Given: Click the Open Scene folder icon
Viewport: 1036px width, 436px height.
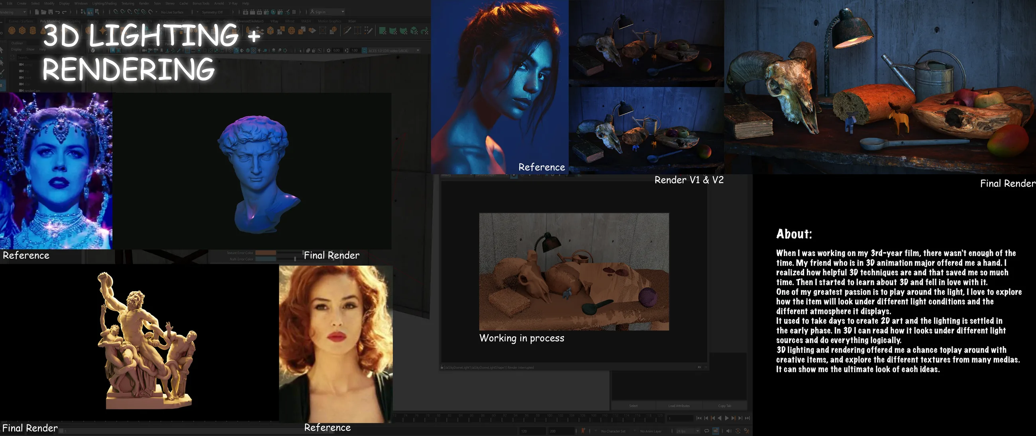Looking at the screenshot, I should tap(43, 12).
